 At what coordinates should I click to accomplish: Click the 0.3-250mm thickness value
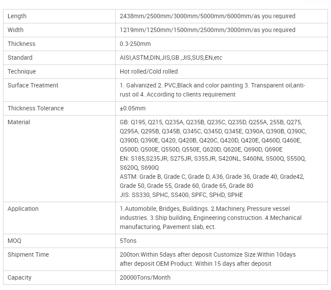point(135,44)
